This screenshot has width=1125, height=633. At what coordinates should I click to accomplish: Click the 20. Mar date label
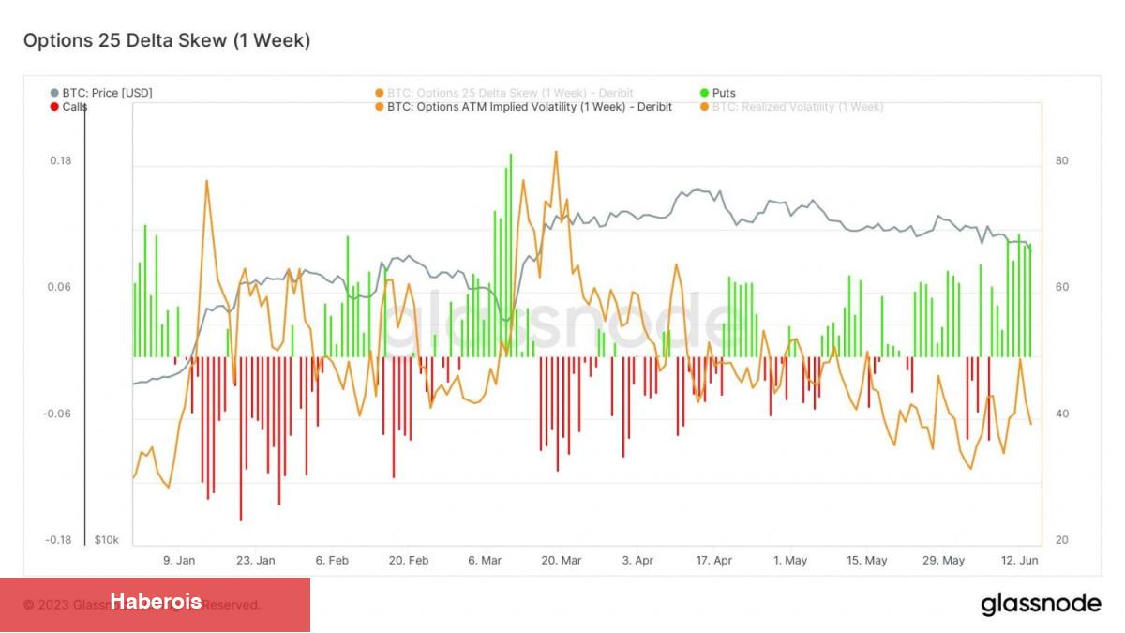tap(562, 561)
